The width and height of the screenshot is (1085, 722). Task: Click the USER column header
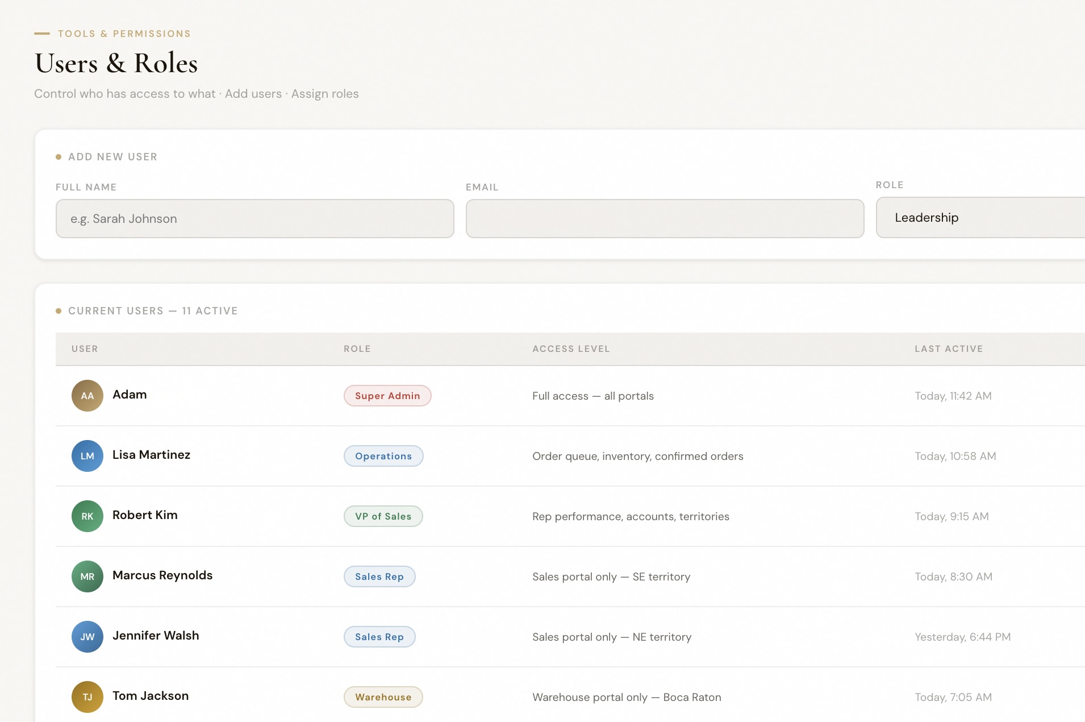(85, 348)
